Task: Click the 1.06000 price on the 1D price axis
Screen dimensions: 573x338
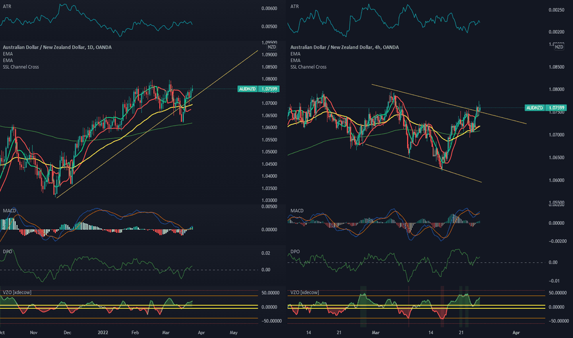Action: 269,128
